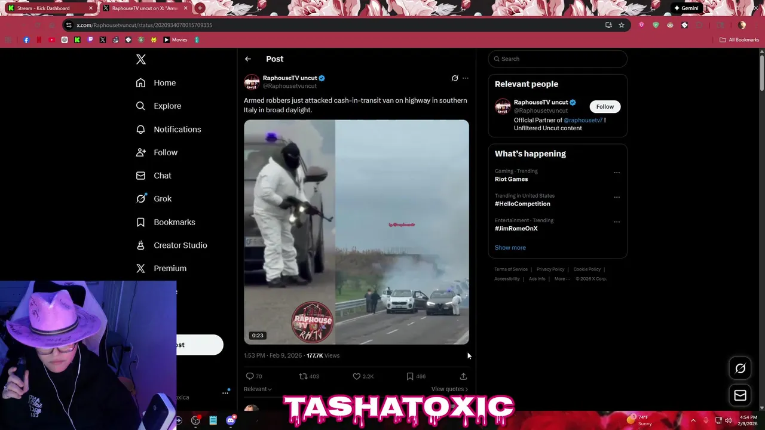This screenshot has height=430, width=765.
Task: Open the account switcher three-dot menu
Action: point(225,392)
